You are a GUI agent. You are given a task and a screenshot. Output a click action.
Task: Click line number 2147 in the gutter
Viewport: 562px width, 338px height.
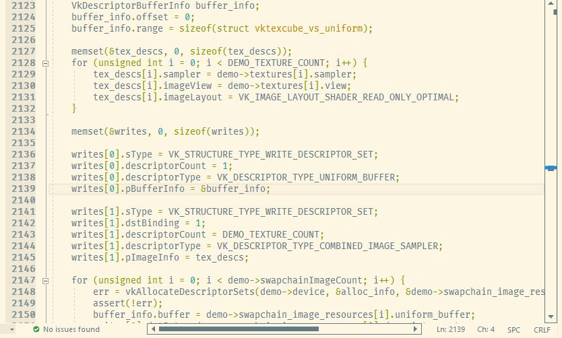[24, 280]
